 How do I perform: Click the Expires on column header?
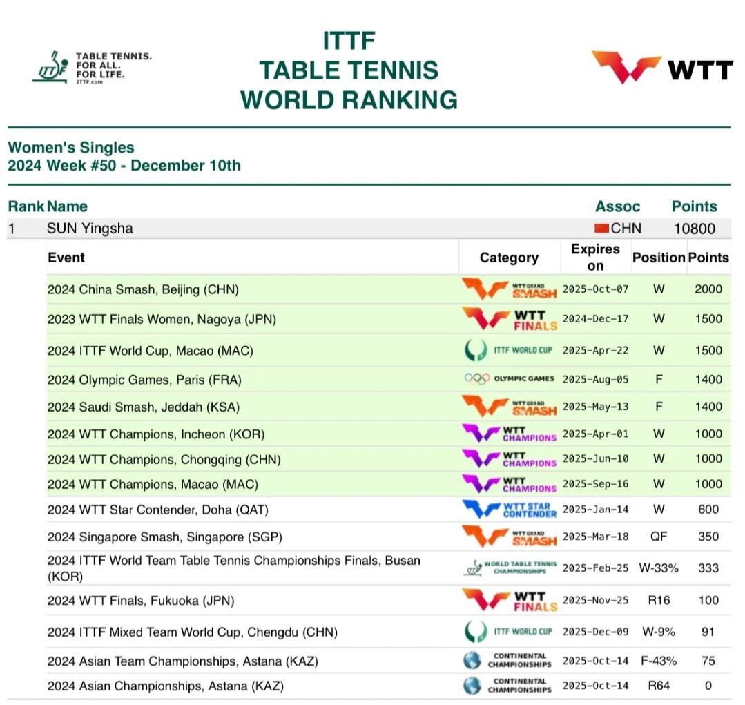coord(595,257)
